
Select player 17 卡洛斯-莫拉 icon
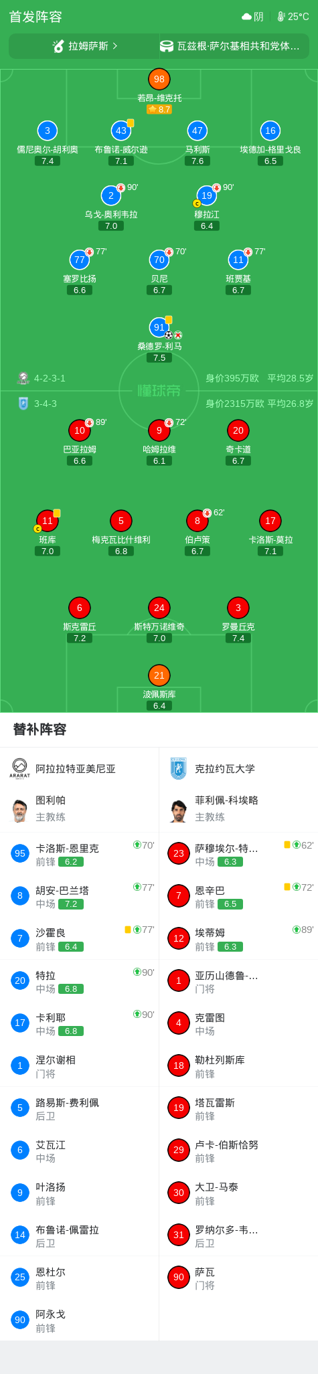pos(270,521)
